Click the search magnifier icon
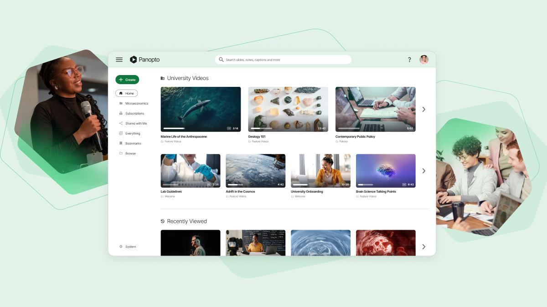Viewport: 547px width, 307px height. (x=221, y=60)
